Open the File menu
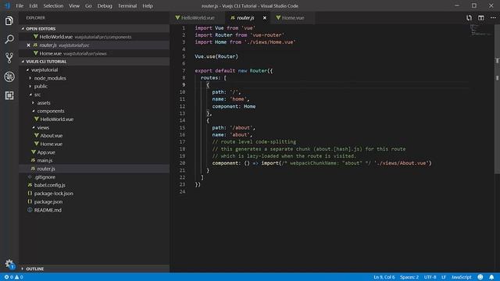This screenshot has width=500, height=281. pyautogui.click(x=20, y=5)
